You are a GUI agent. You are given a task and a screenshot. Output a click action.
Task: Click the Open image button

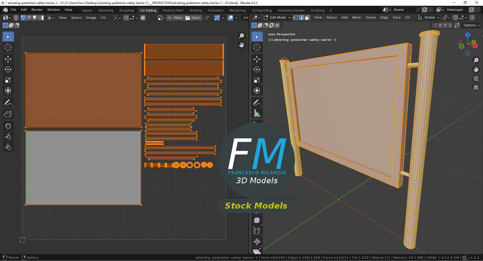click(193, 18)
